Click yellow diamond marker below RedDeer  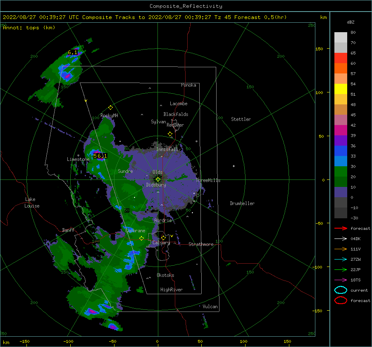pos(170,134)
